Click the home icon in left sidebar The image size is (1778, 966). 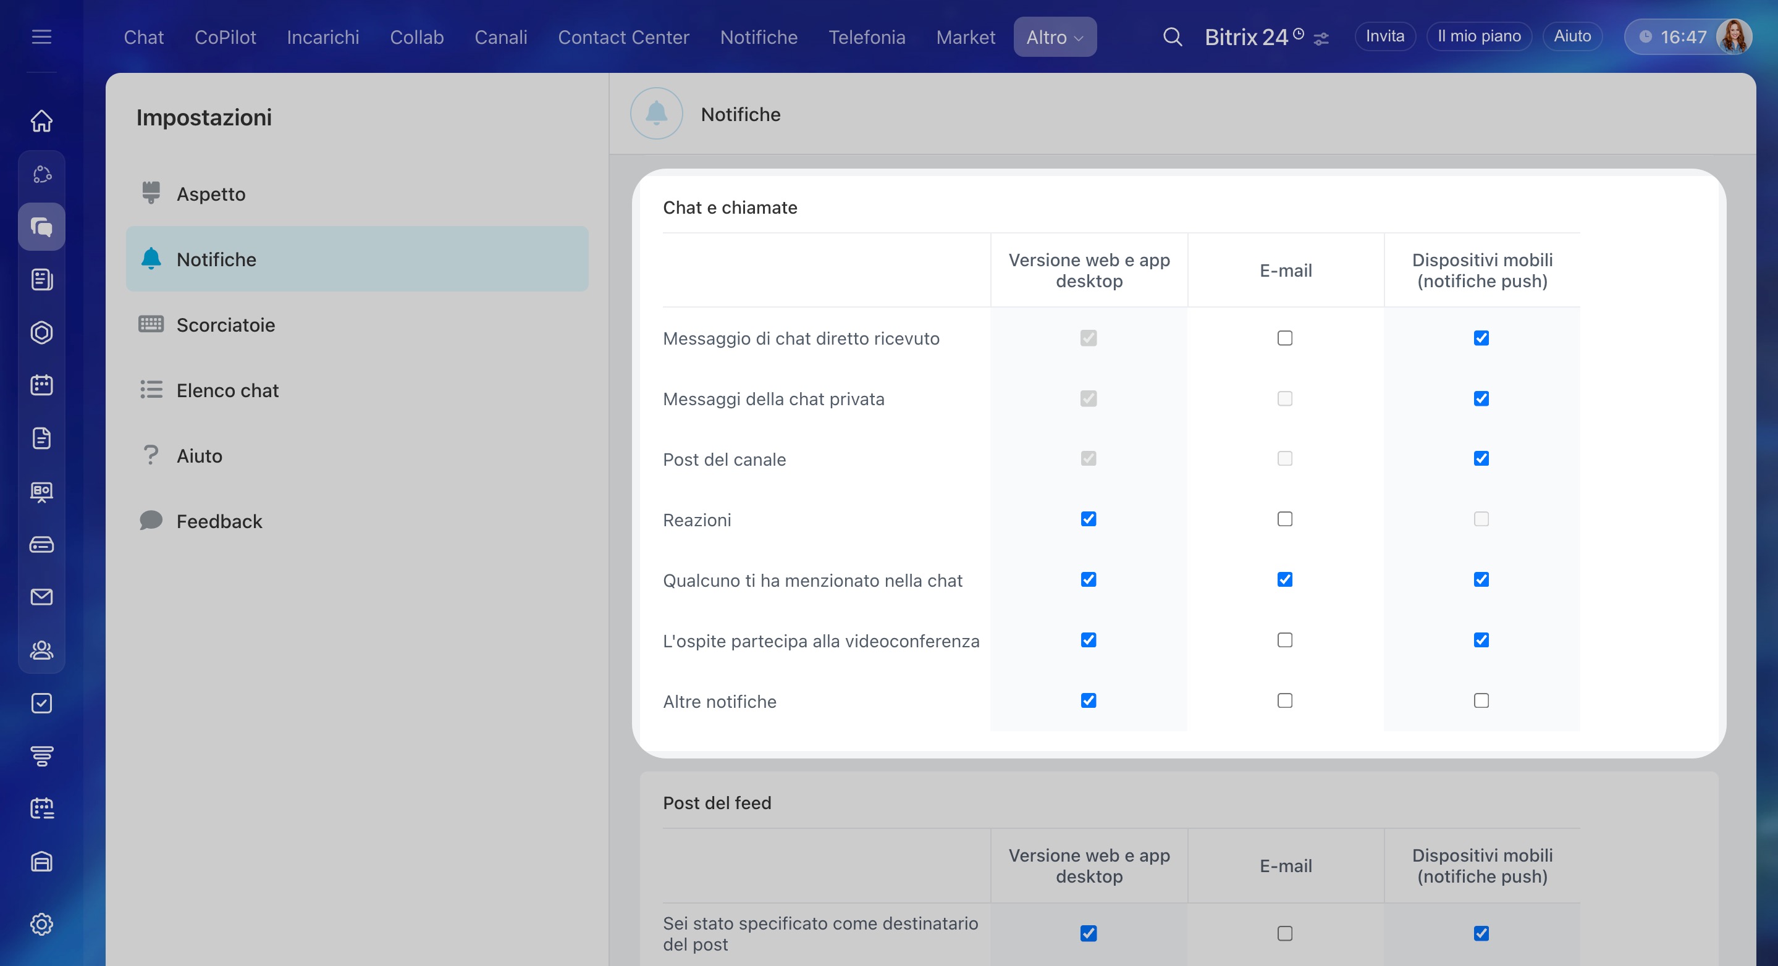click(x=41, y=121)
